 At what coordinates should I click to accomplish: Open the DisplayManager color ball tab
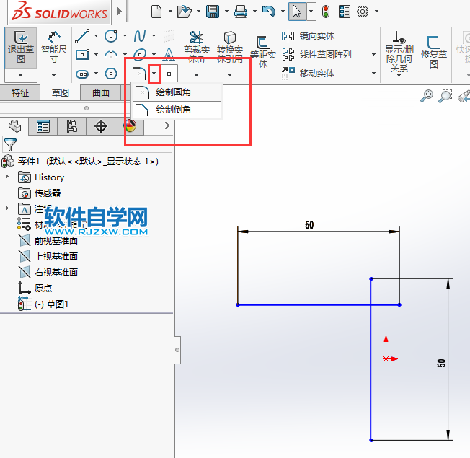tap(130, 126)
